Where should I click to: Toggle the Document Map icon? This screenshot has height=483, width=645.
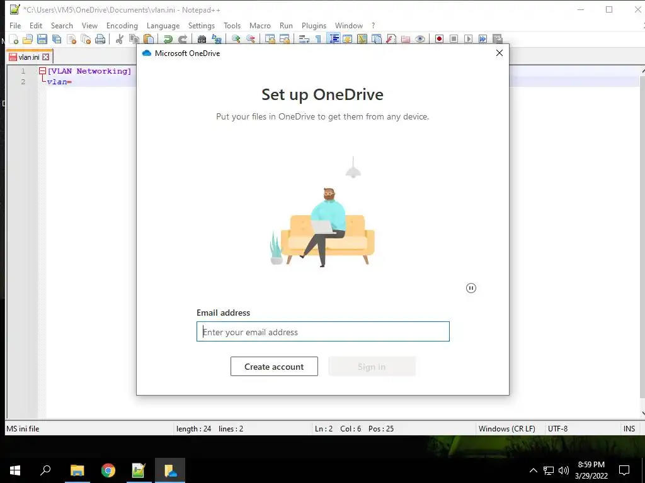tap(362, 39)
